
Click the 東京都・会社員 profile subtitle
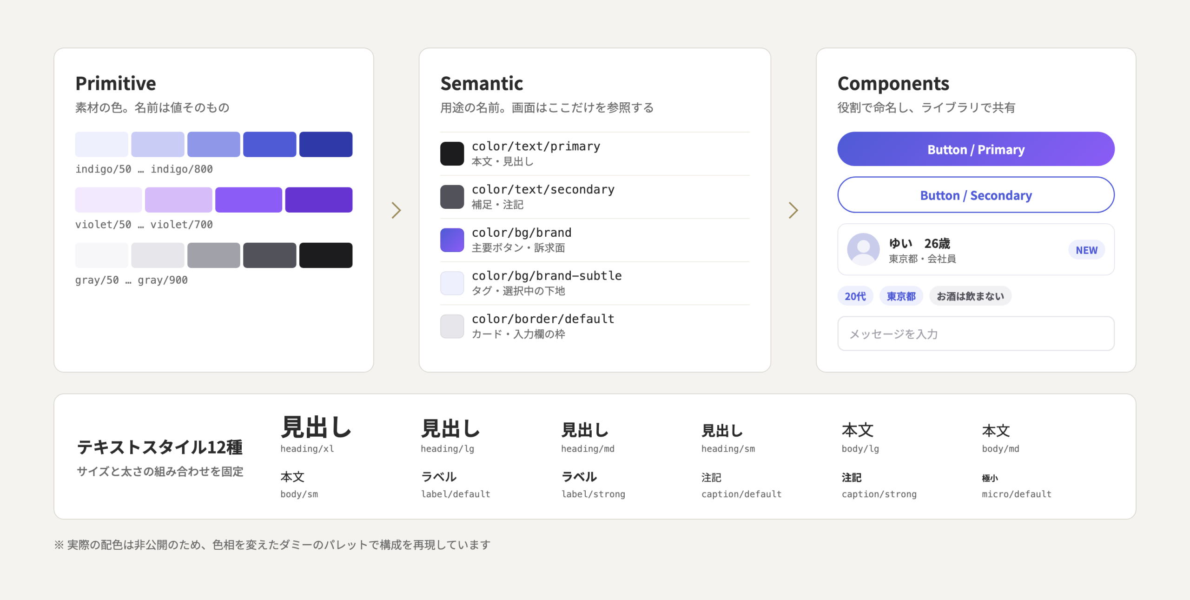(x=922, y=259)
